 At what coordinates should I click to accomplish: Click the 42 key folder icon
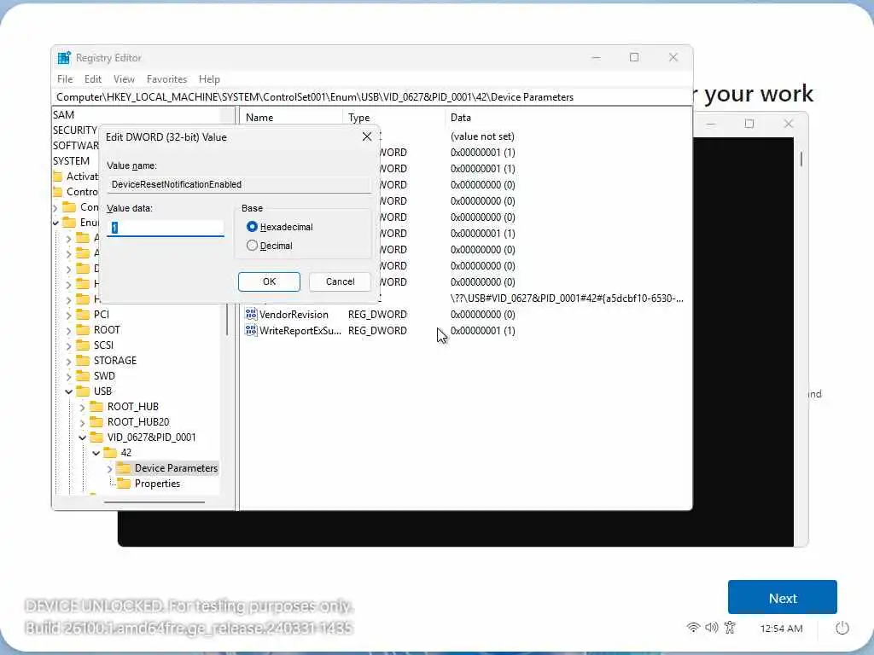(x=110, y=452)
